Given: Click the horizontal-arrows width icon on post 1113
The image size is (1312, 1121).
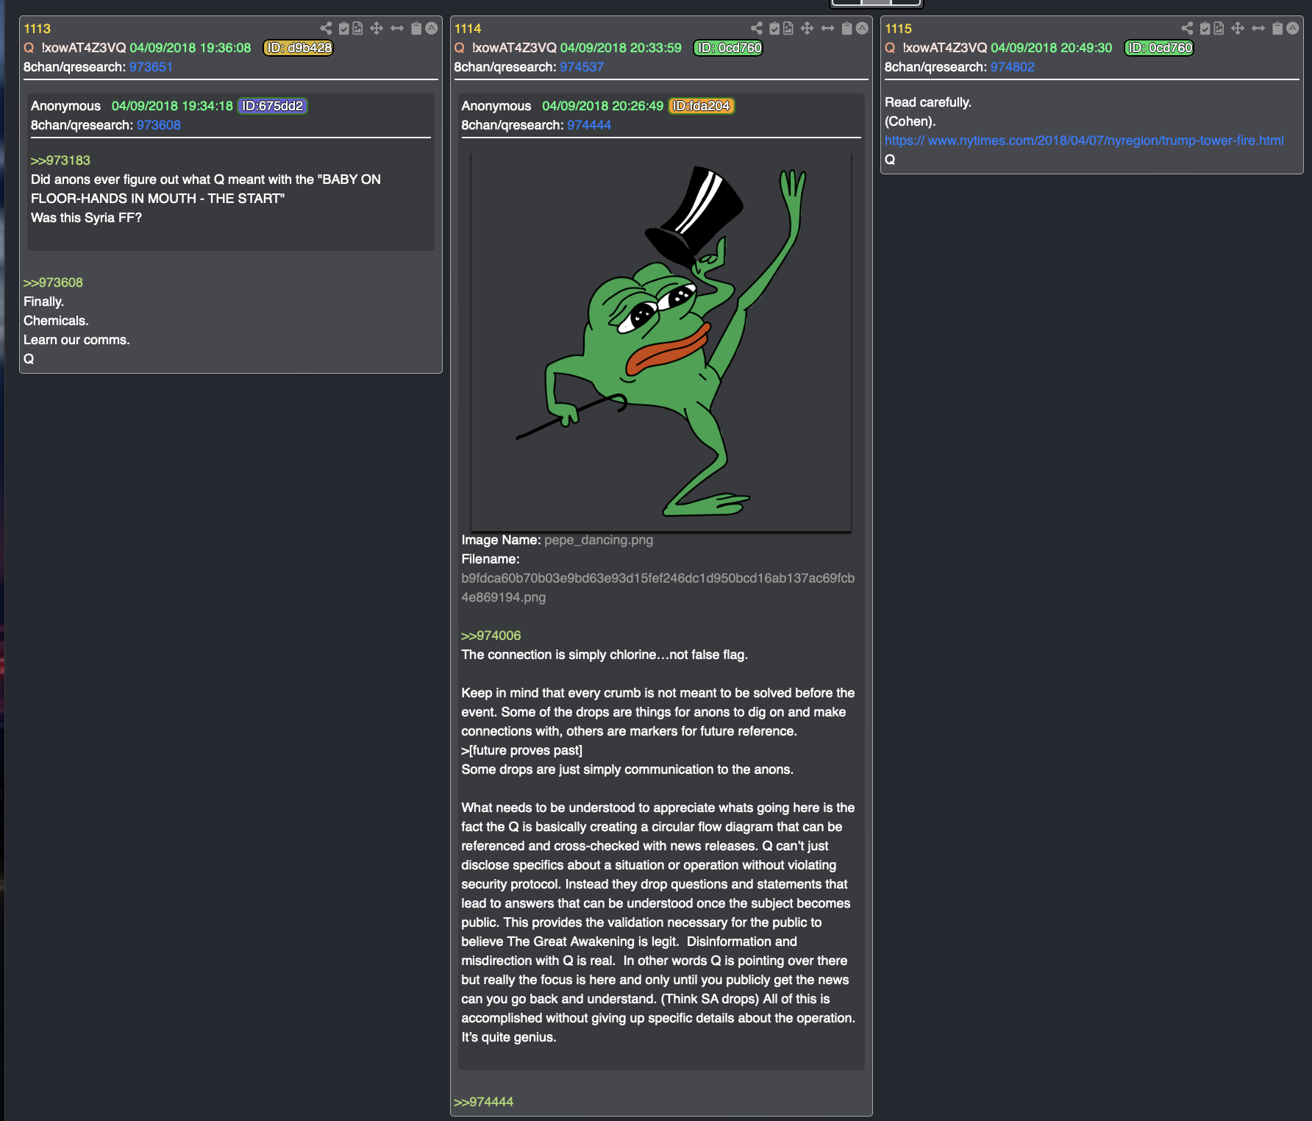Looking at the screenshot, I should 397,29.
